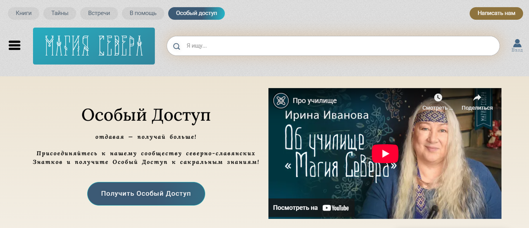Screen dimensions: 529x228
Task: Play the YouTube video with red button
Action: coord(385,154)
